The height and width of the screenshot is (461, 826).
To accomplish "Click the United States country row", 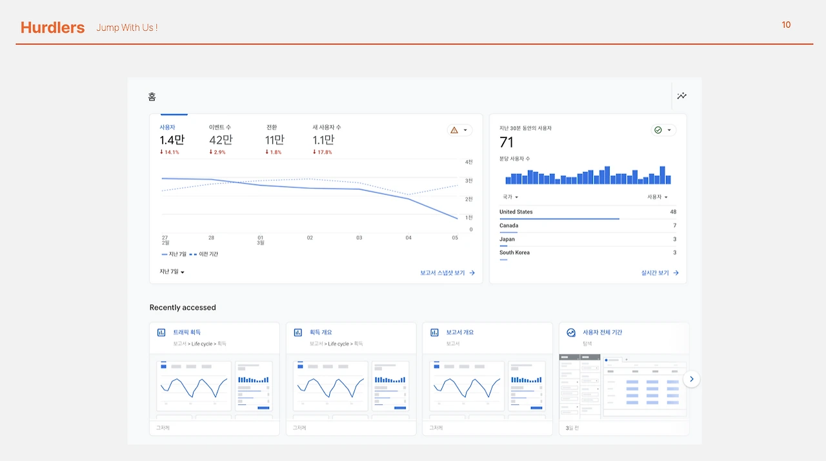I will pos(588,213).
